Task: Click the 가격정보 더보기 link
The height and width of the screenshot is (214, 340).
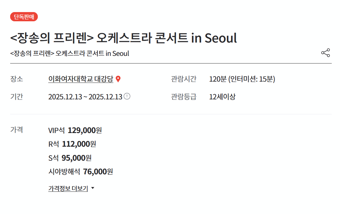Action: 68,188
